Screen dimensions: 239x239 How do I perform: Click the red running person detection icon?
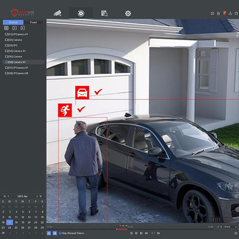65,110
